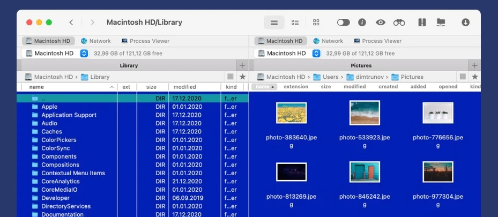Select photo-383640.jpeg thumbnail

click(291, 113)
